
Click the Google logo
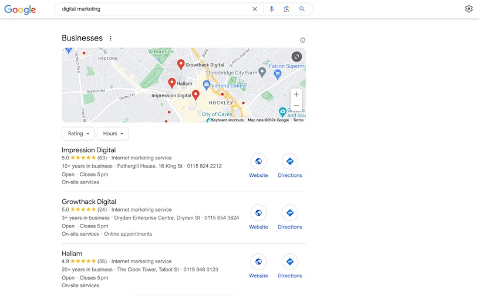click(x=20, y=9)
